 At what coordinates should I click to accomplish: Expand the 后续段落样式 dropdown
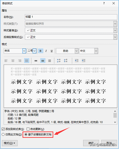pyautogui.click(x=115, y=37)
